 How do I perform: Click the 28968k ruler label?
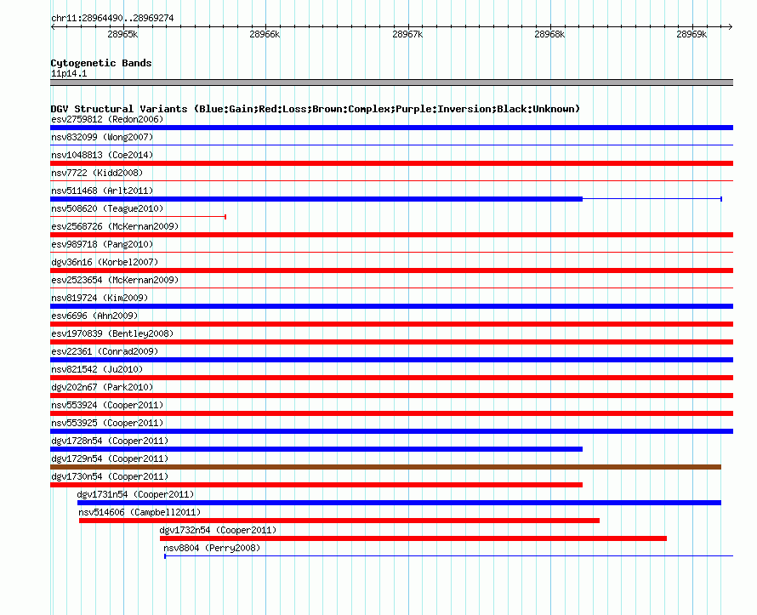(x=549, y=34)
